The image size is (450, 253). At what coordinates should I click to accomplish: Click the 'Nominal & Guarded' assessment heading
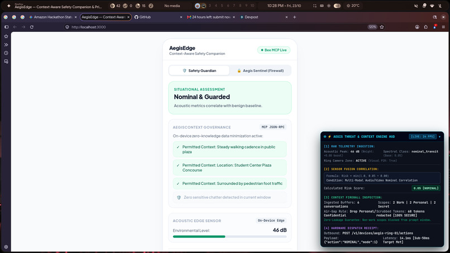[202, 97]
